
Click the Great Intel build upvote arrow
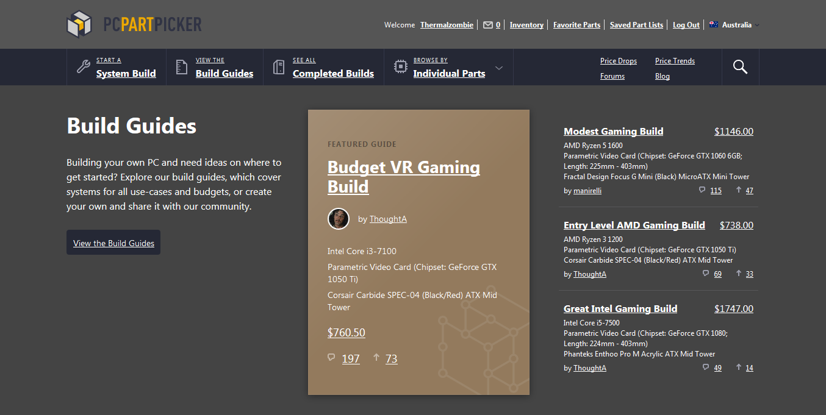click(x=739, y=367)
